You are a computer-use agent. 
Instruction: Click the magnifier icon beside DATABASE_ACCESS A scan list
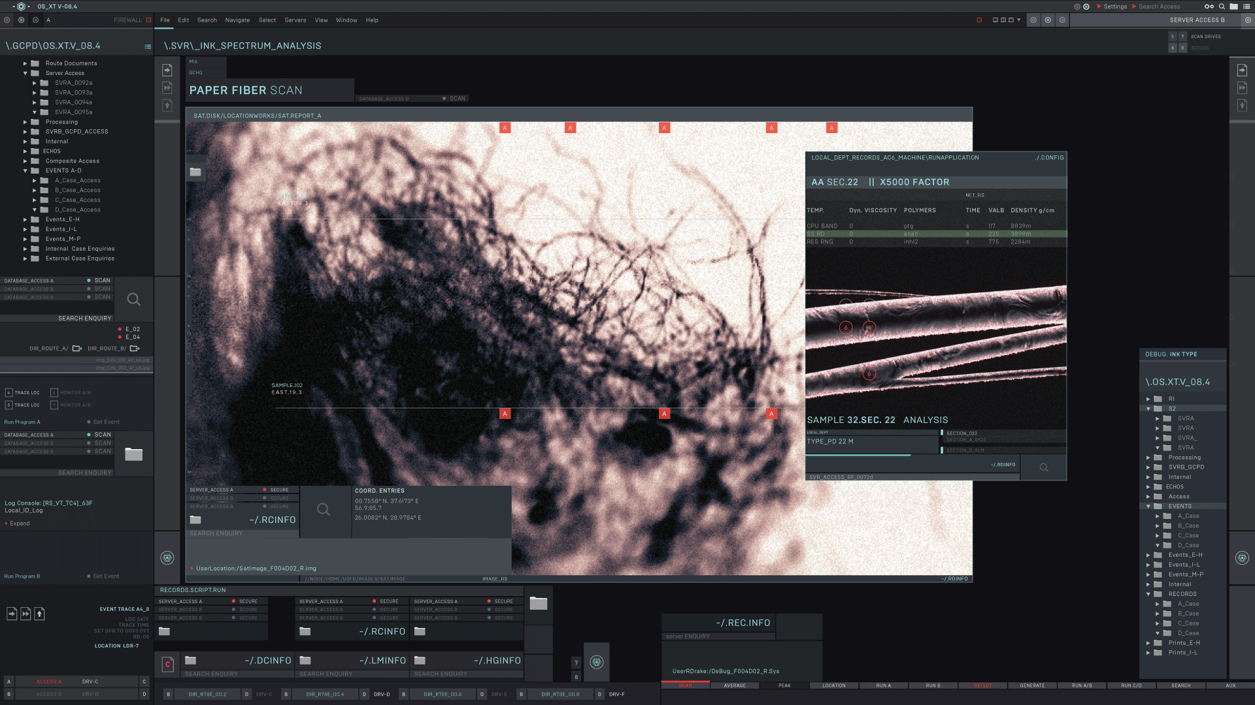point(134,300)
